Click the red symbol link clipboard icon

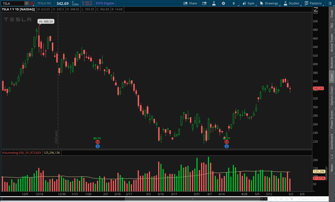pos(32,3)
